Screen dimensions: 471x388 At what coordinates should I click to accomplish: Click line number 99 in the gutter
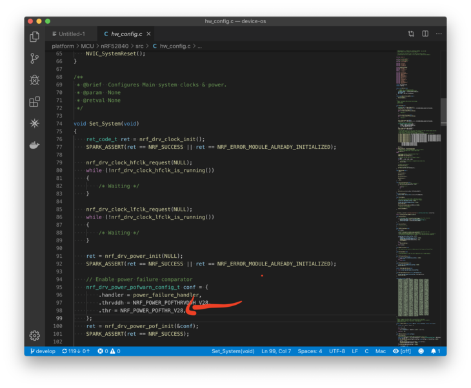coord(59,318)
